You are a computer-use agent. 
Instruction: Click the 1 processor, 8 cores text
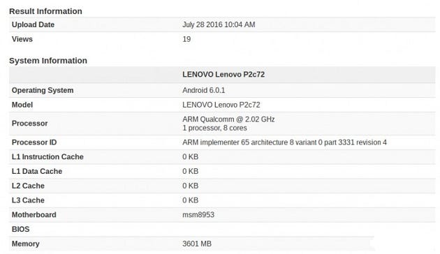tap(214, 128)
